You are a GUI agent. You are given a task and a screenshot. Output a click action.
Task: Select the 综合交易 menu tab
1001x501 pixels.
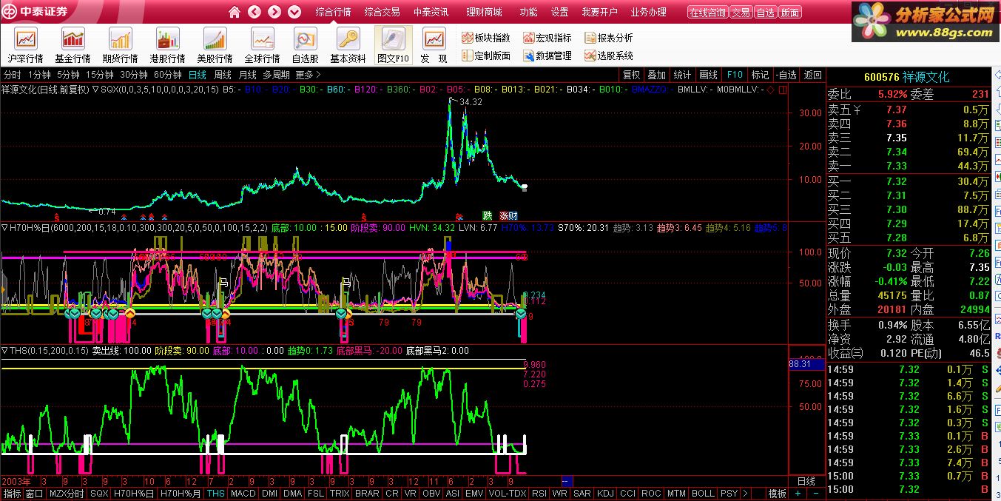tap(382, 12)
